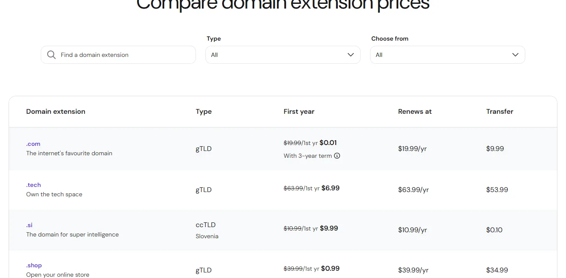Click the search magnifier icon
The image size is (566, 278).
tap(51, 55)
